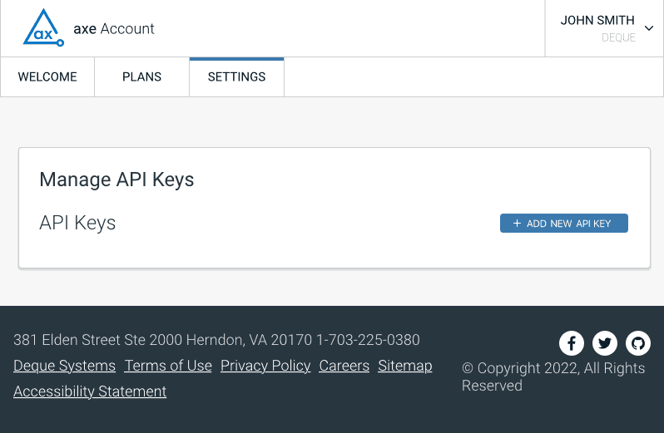
Task: Open the Terms of Use link
Action: coord(168,366)
